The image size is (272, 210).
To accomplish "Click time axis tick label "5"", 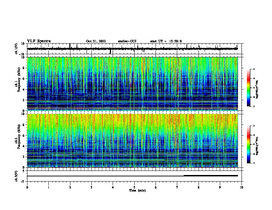I will (x=134, y=187).
